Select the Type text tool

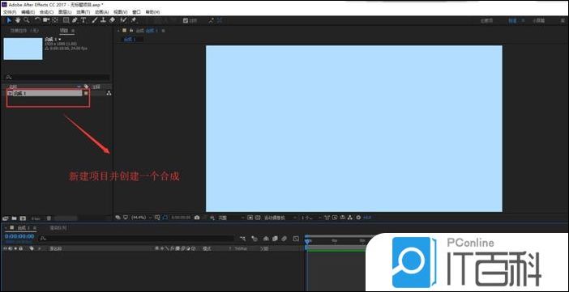(x=83, y=20)
